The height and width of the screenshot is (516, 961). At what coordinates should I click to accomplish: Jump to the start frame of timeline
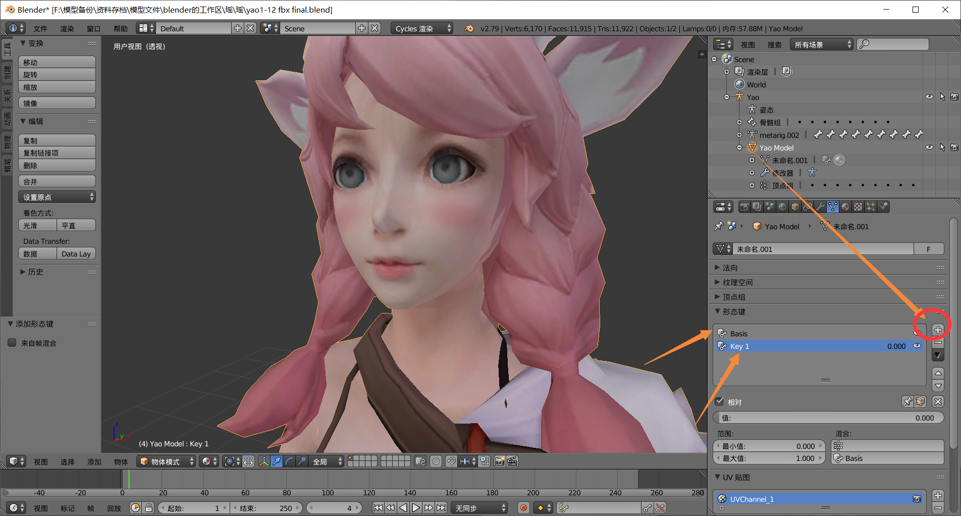pyautogui.click(x=378, y=508)
